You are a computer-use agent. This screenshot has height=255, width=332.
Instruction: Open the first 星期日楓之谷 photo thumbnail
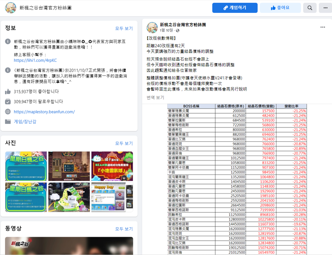26,166
